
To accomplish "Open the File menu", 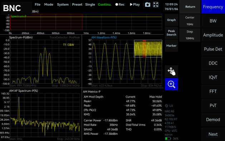I will [38, 4].
